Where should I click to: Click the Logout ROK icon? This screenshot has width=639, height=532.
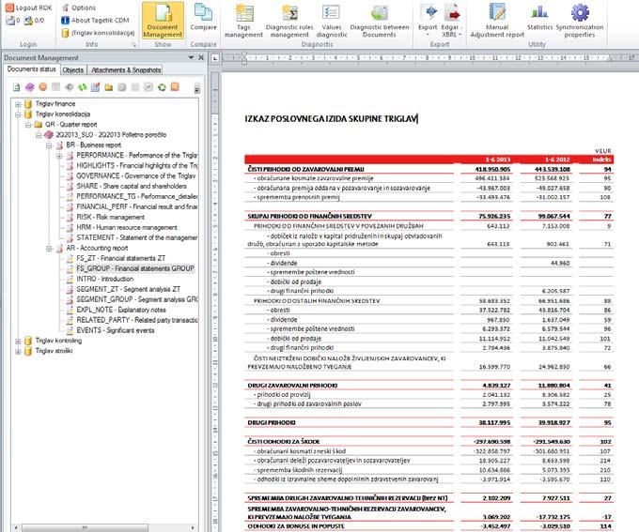click(9, 8)
